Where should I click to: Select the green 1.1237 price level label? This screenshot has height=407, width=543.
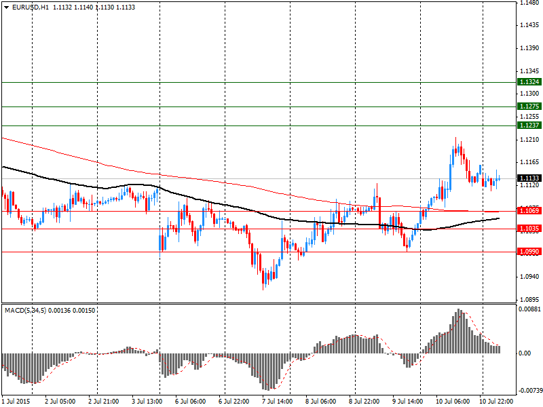(x=529, y=125)
